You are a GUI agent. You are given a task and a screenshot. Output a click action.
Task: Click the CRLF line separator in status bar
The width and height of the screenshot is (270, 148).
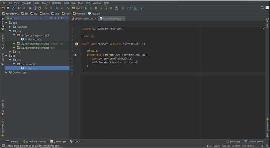(x=217, y=146)
